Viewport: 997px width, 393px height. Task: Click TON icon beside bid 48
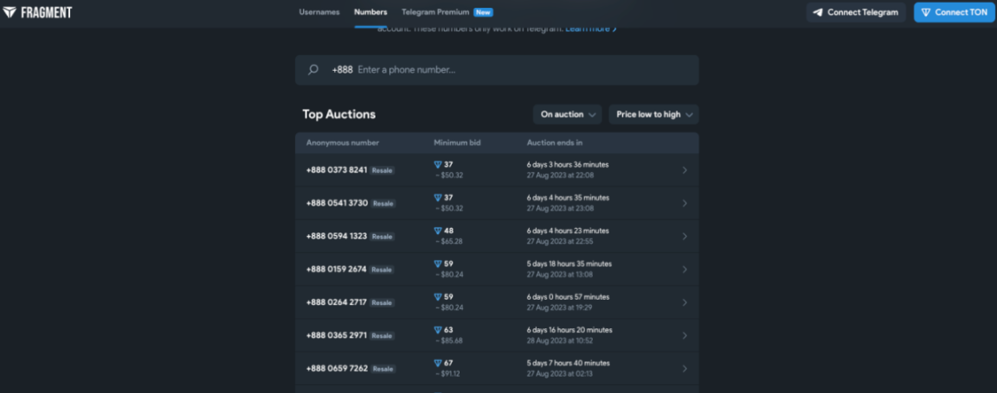click(x=437, y=231)
